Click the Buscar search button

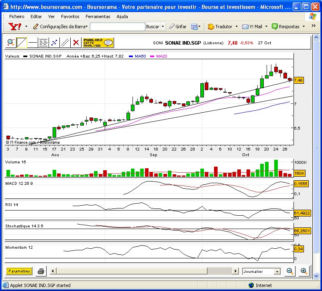pos(153,27)
